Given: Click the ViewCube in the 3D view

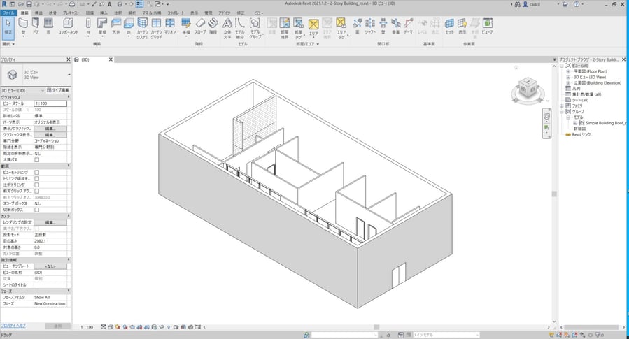Looking at the screenshot, I should pos(528,89).
